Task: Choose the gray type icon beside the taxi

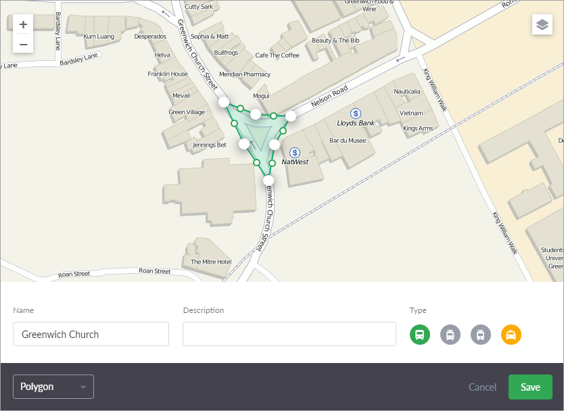Action: 481,334
